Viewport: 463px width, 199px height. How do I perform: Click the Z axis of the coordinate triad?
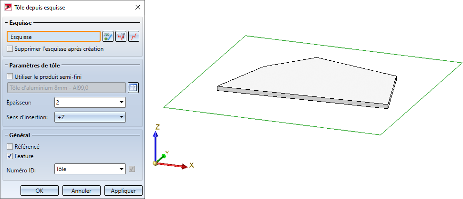tap(155, 147)
